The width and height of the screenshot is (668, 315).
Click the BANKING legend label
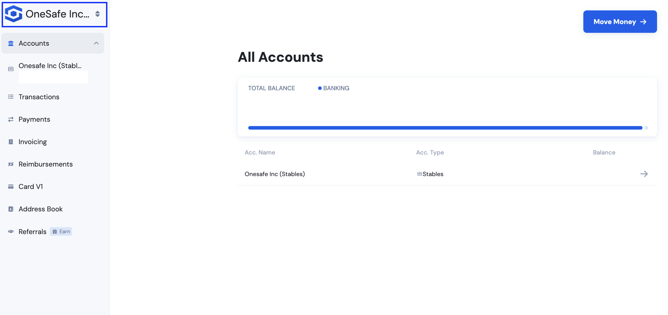(x=336, y=88)
